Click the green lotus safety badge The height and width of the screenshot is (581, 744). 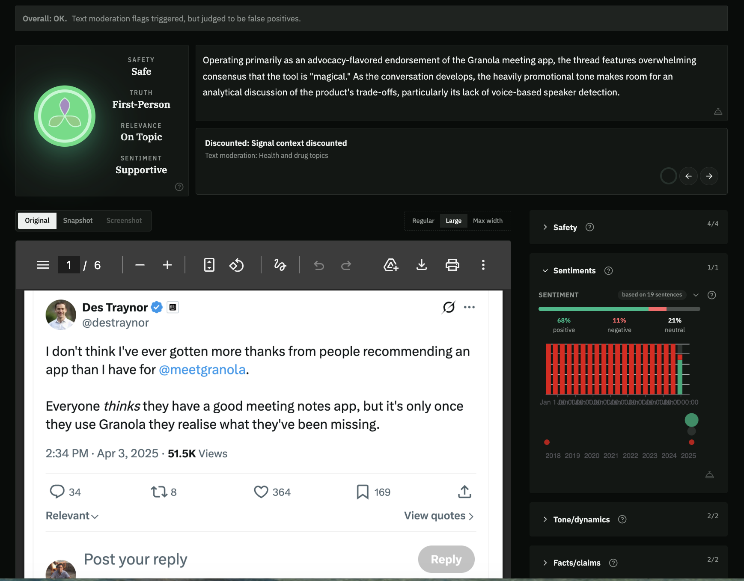(x=65, y=116)
